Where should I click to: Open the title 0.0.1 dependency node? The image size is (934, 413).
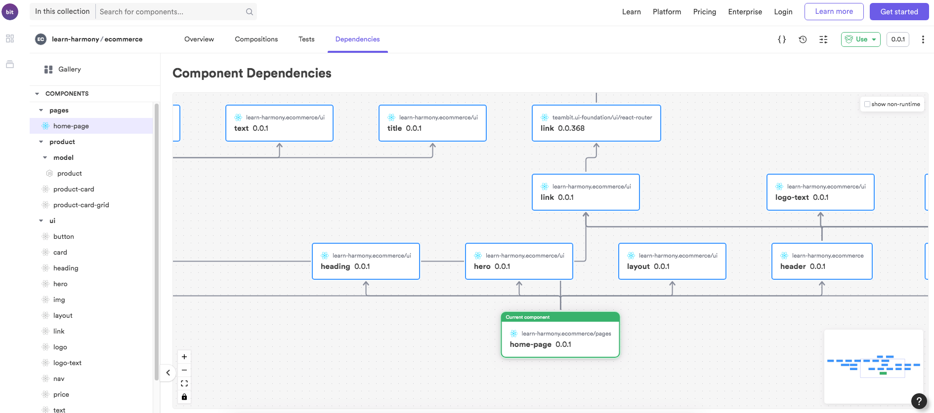432,123
